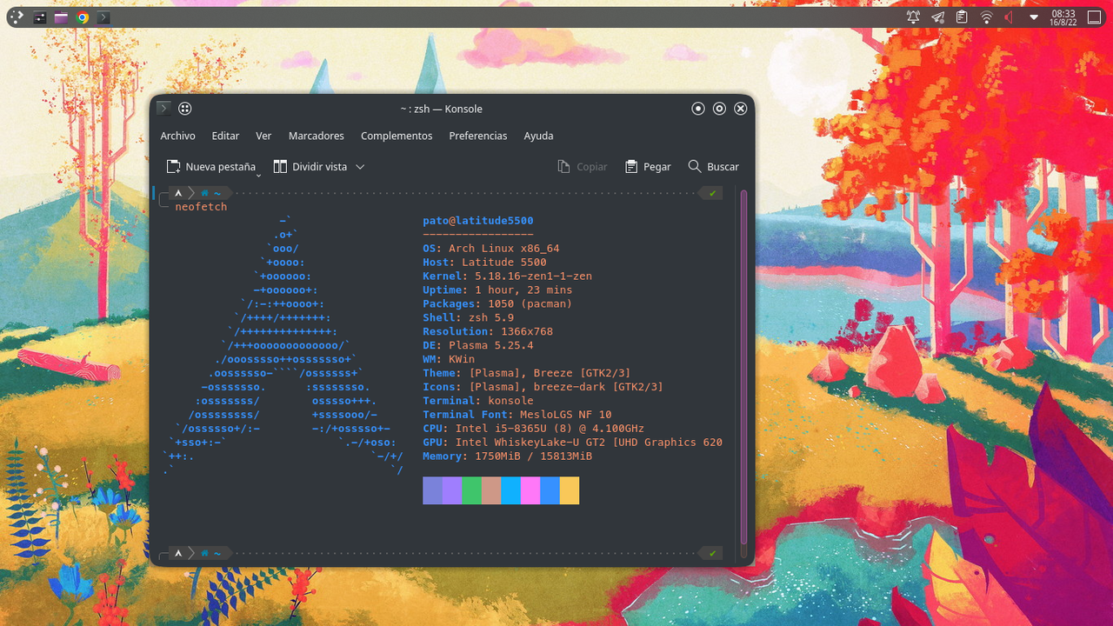Click the DE: Plasma 5.25.4 line
Viewport: 1113px width, 626px height.
coord(478,346)
